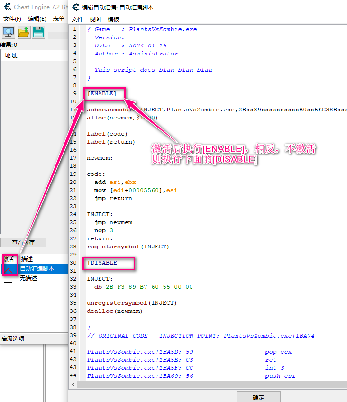
Task: Click the newmem: label line
Action: [x=100, y=158]
